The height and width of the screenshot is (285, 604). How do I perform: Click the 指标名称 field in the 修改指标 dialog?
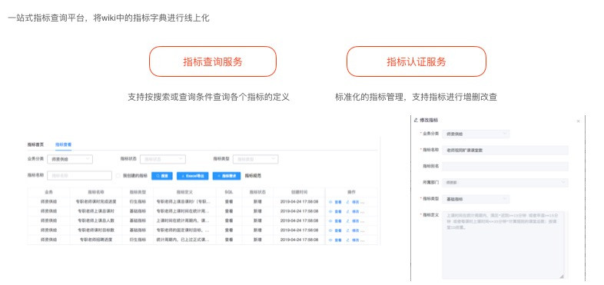click(x=505, y=151)
